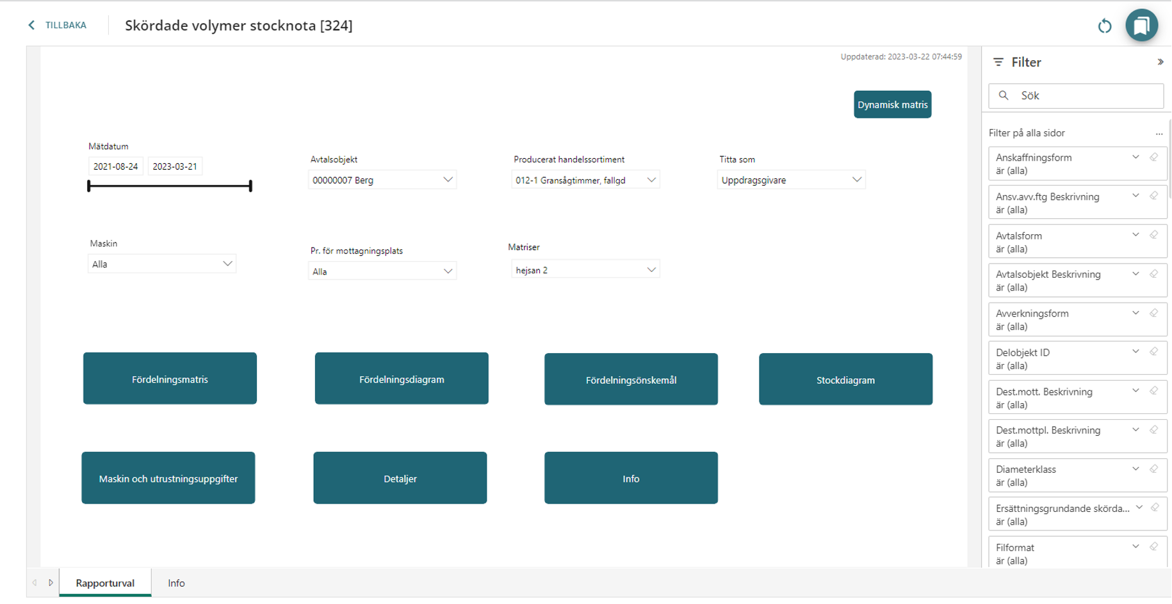Image resolution: width=1172 pixels, height=604 pixels.
Task: Open the Matriser dropdown showing hejsan 2
Action: pyautogui.click(x=585, y=270)
